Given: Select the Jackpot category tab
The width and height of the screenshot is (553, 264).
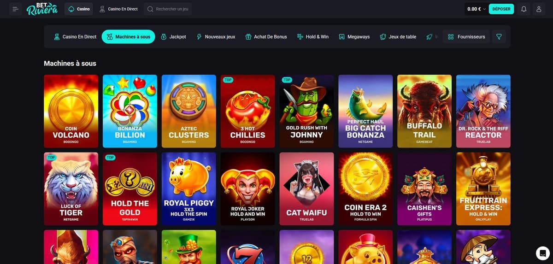Looking at the screenshot, I should (173, 36).
